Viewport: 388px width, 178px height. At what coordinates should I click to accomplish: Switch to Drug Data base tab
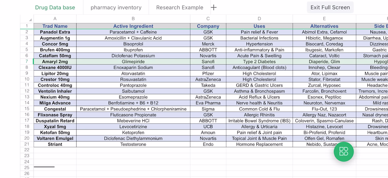pos(55,7)
